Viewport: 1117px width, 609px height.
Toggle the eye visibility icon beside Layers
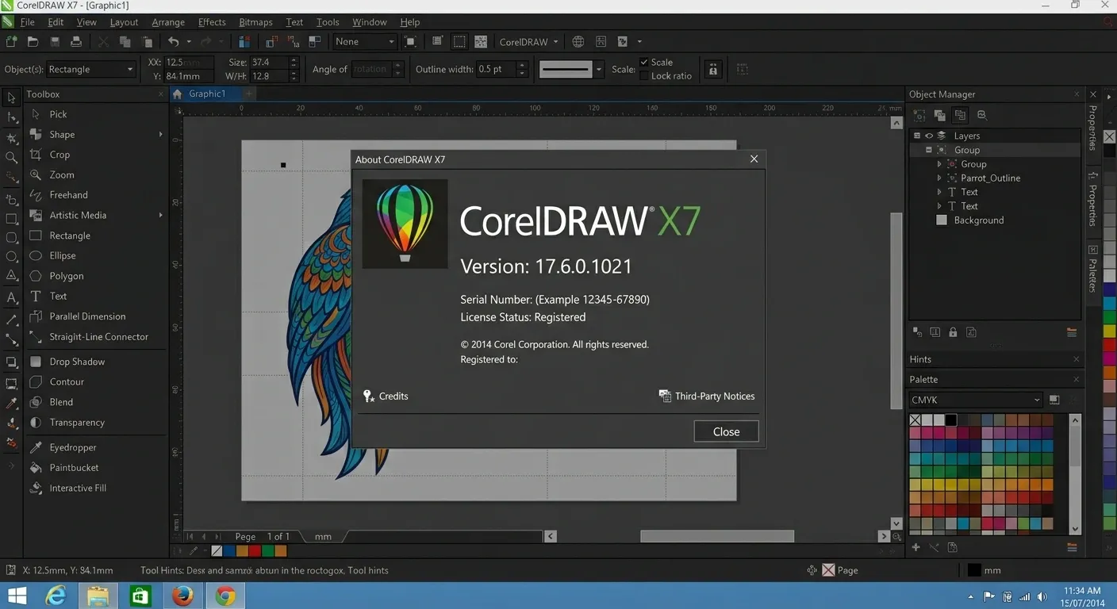(x=929, y=136)
